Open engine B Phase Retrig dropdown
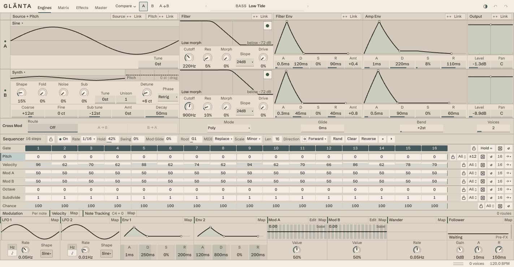 pyautogui.click(x=168, y=97)
